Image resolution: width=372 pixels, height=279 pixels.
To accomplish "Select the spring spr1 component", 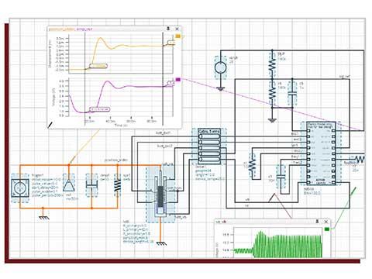I will coord(118,185).
